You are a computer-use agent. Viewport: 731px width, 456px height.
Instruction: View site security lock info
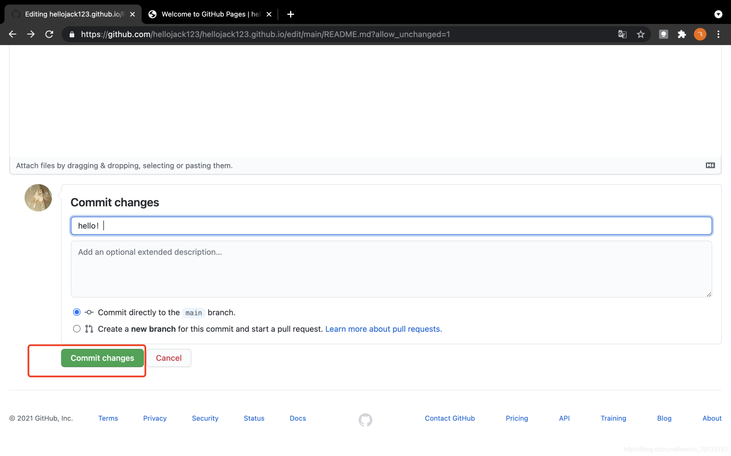tap(72, 35)
